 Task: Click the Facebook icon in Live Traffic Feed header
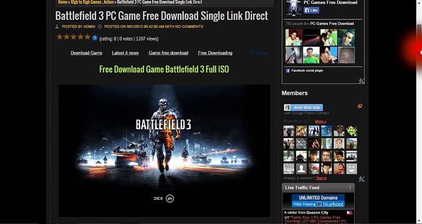[350, 188]
